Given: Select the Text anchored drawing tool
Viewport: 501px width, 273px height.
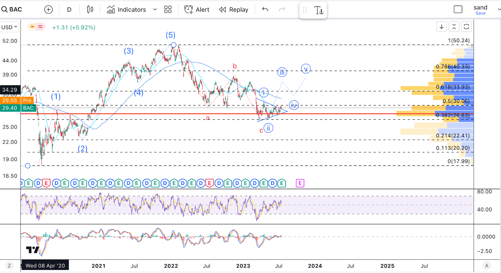Looking at the screenshot, I should (x=319, y=10).
